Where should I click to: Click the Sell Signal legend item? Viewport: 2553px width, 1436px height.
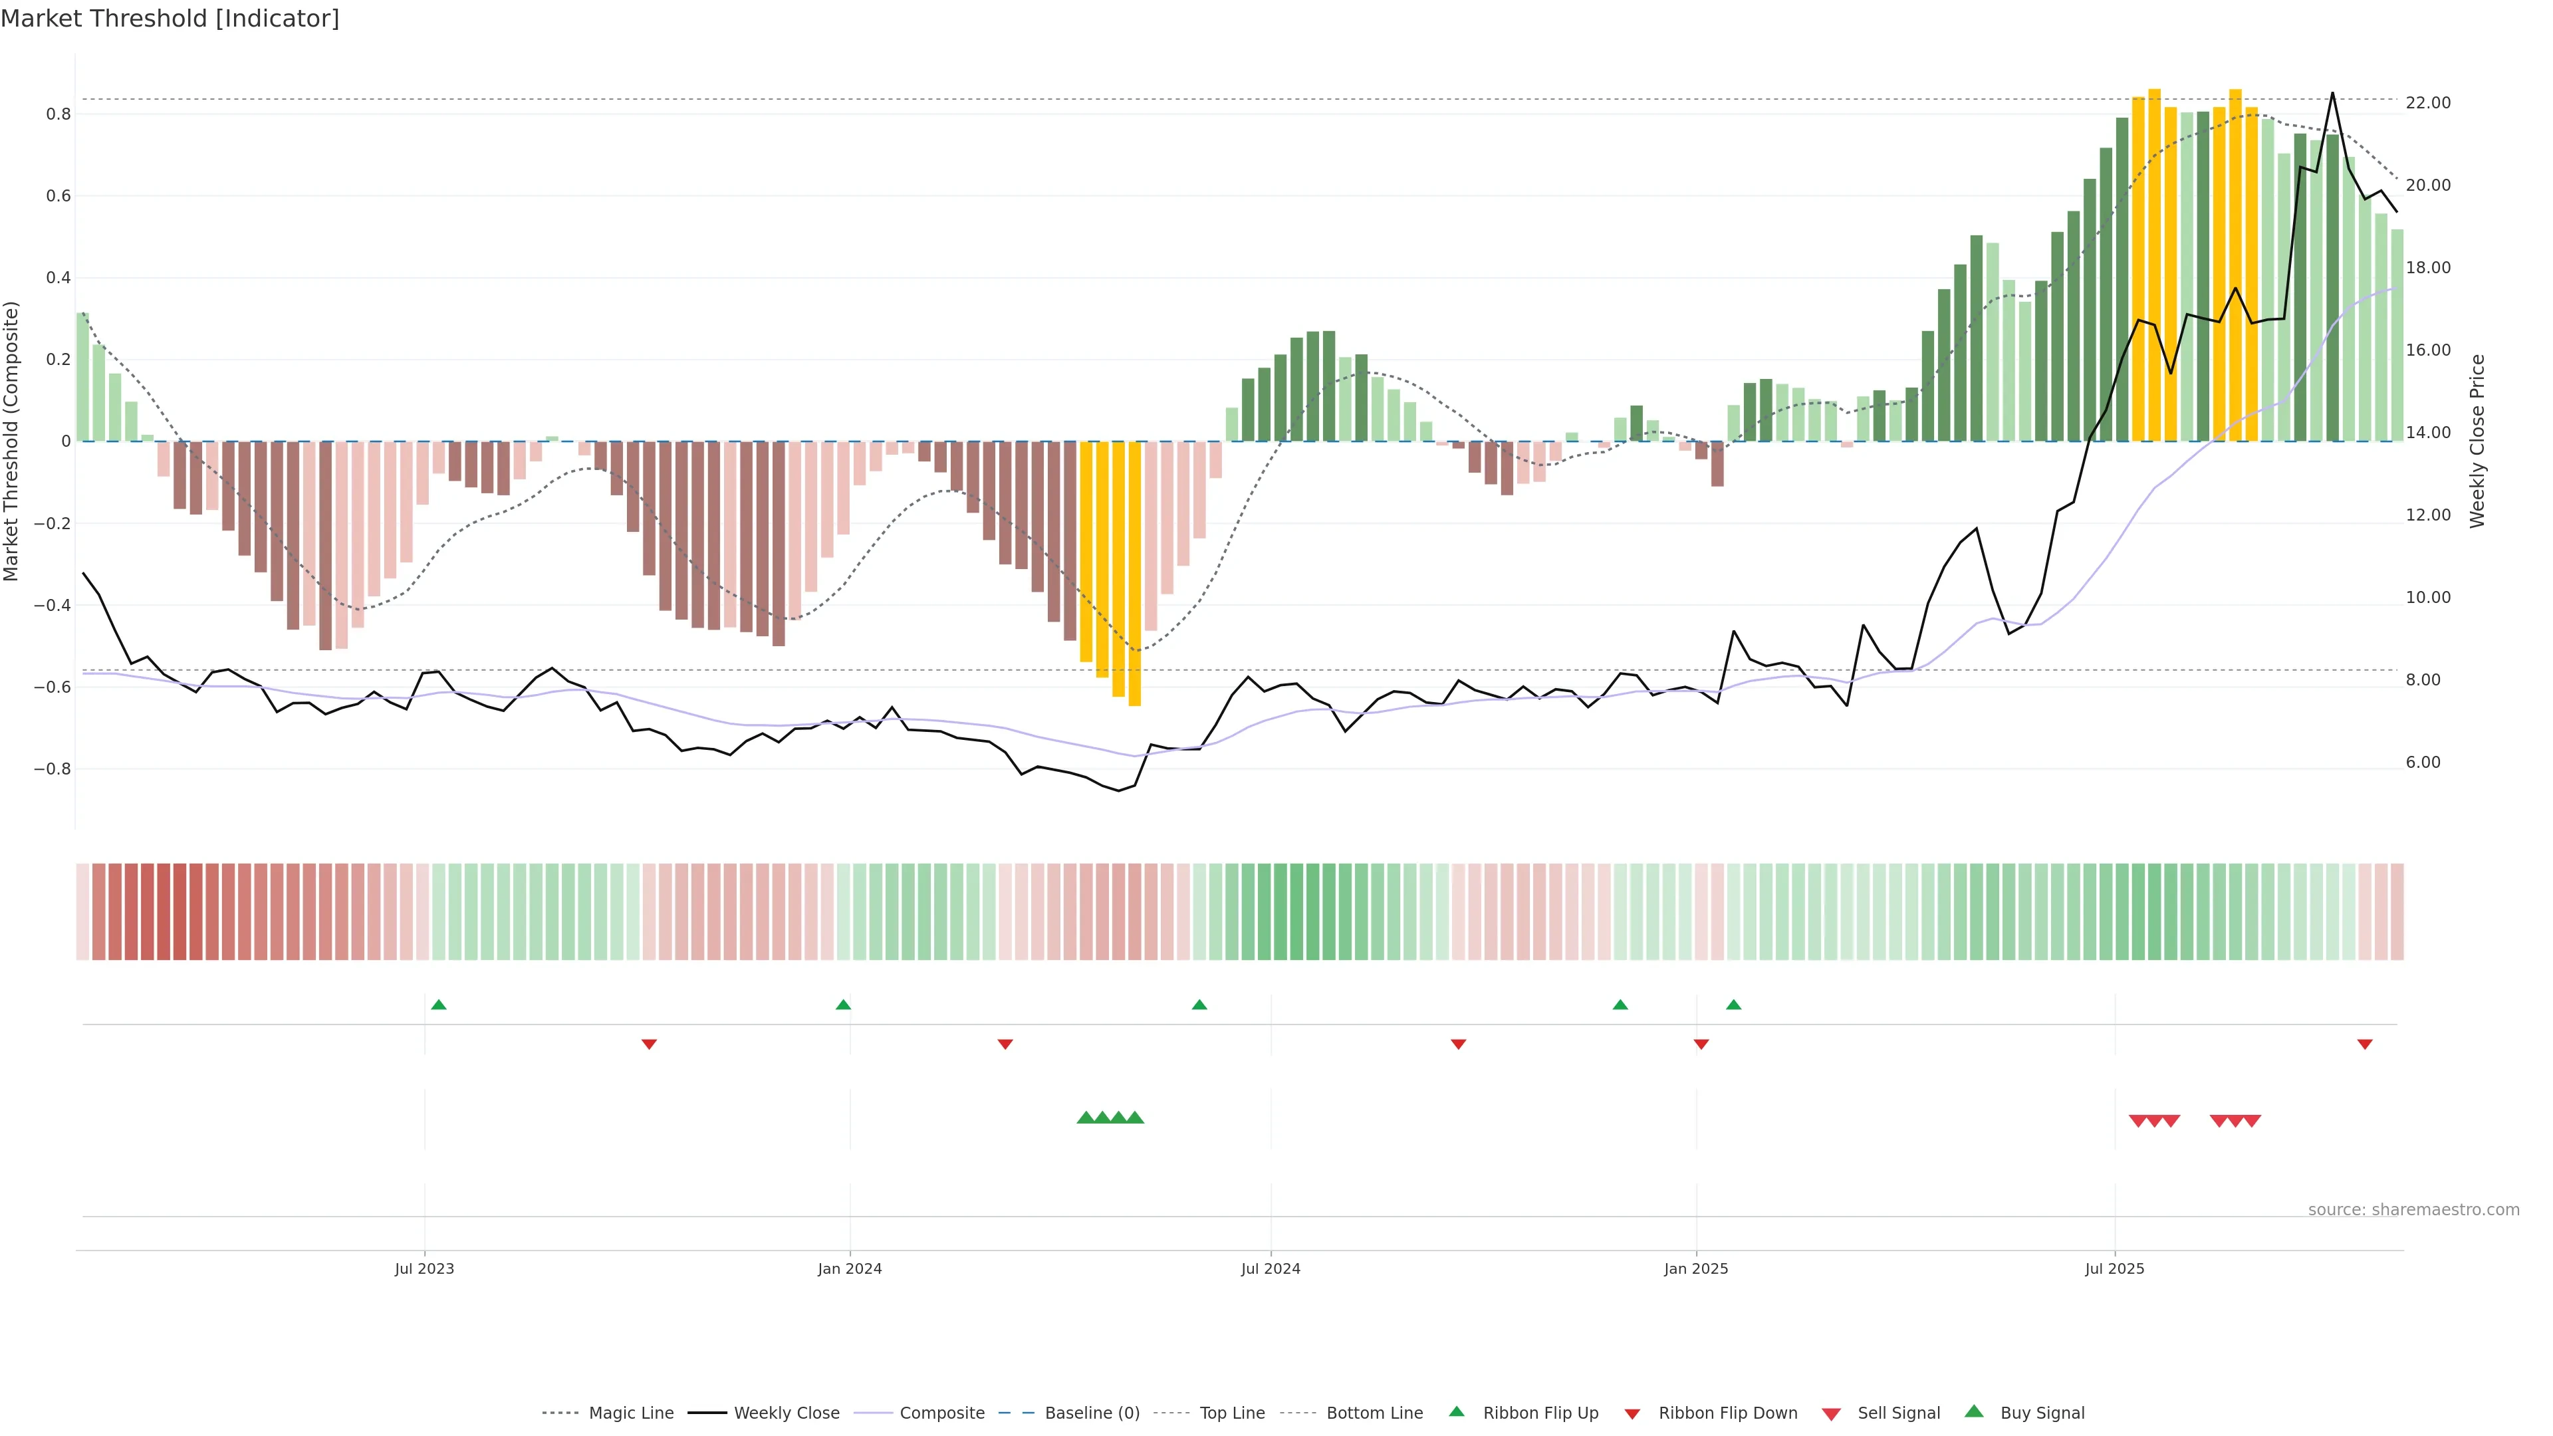pos(1898,1413)
